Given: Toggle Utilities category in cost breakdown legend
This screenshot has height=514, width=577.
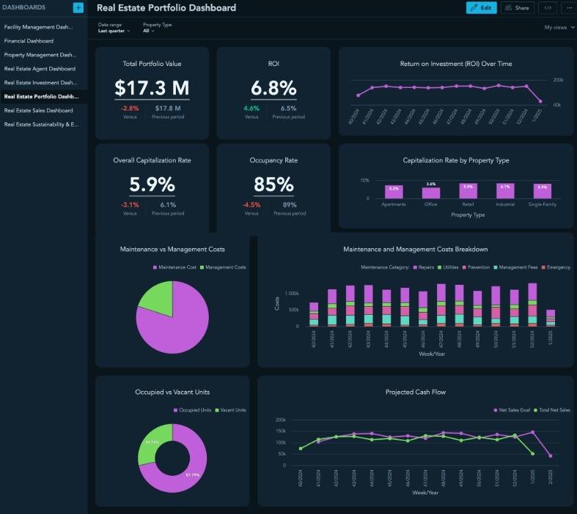Looking at the screenshot, I should 449,267.
